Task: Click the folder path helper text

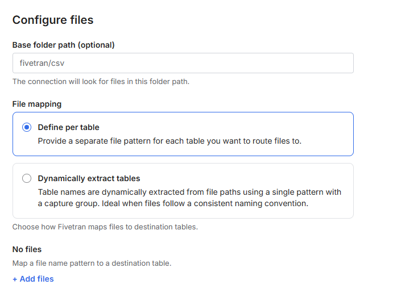Action: tap(101, 81)
